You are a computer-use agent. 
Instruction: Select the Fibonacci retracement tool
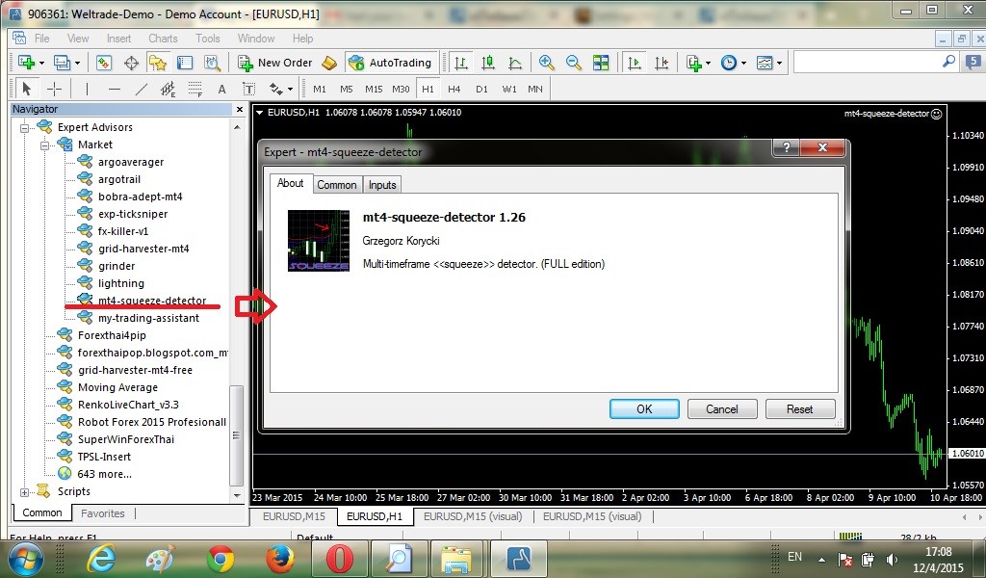click(195, 89)
